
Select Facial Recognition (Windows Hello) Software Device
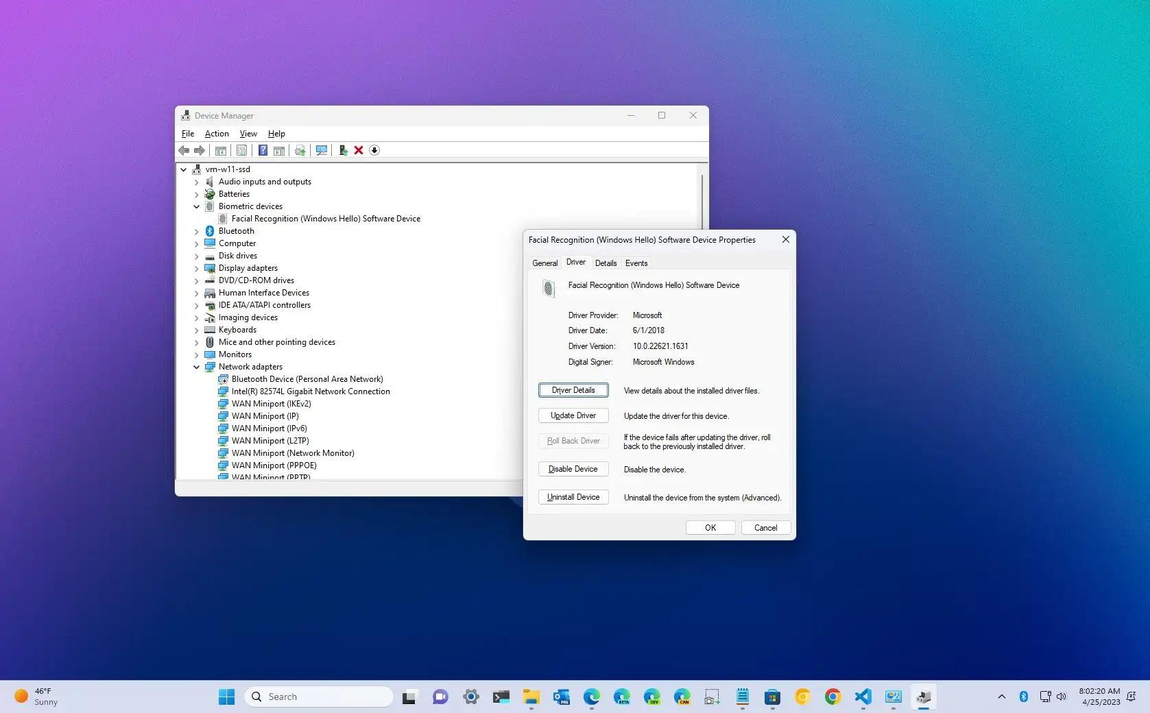click(326, 218)
